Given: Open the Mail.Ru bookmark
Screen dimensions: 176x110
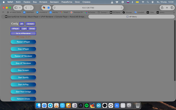Looking at the screenshot, I should pos(54,12).
